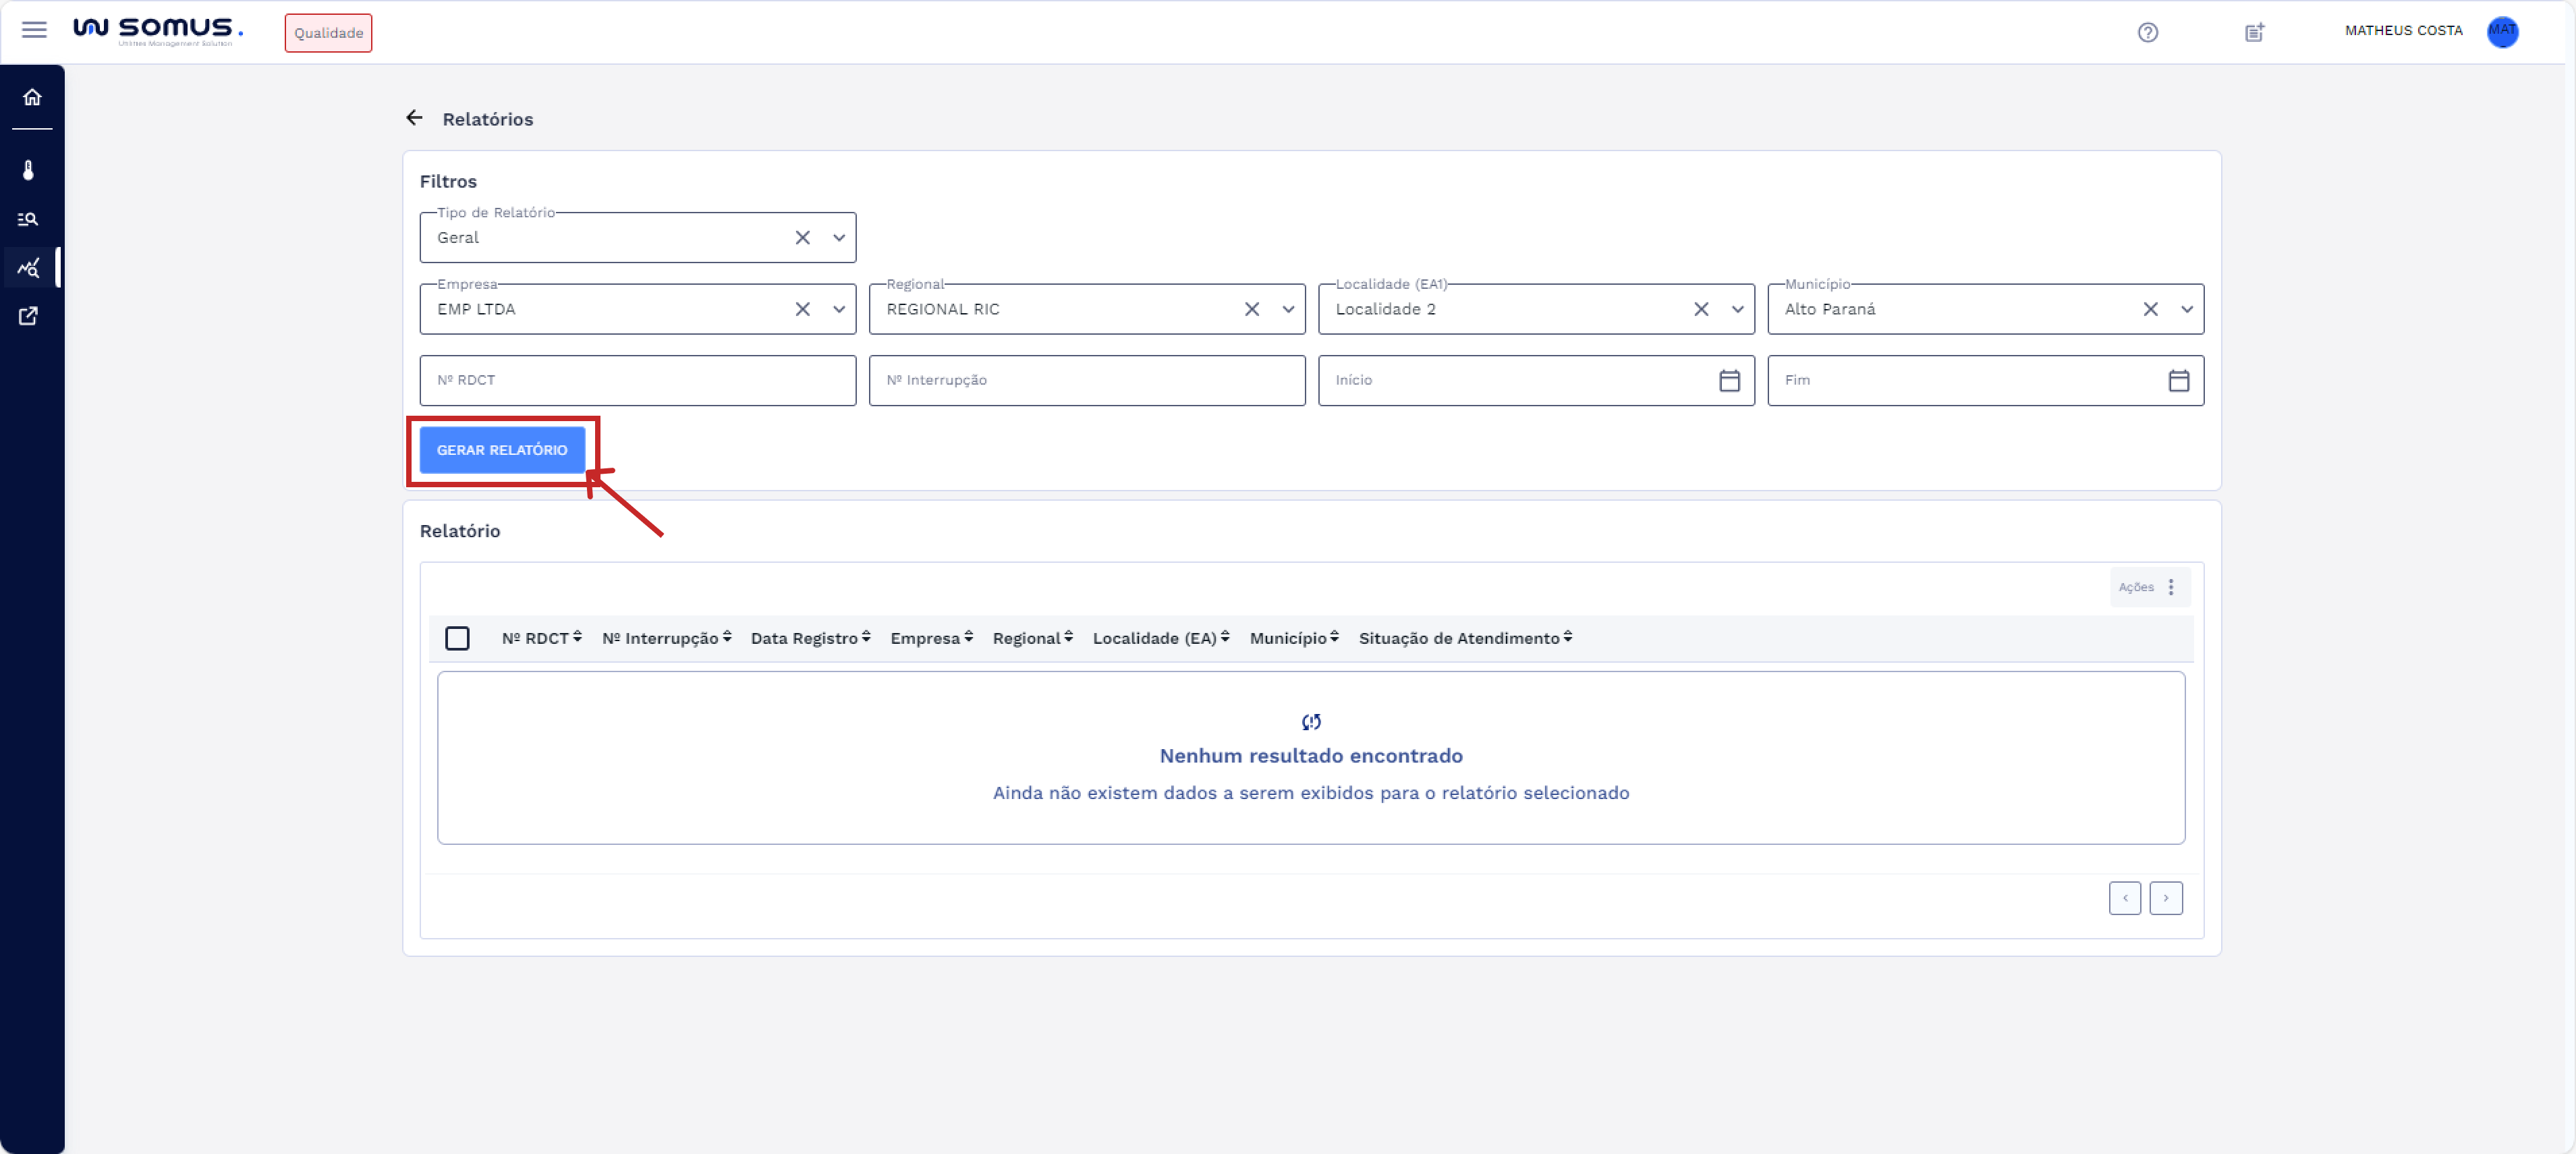Viewport: 2576px width, 1154px height.
Task: Click the list search sidebar icon
Action: click(x=29, y=219)
